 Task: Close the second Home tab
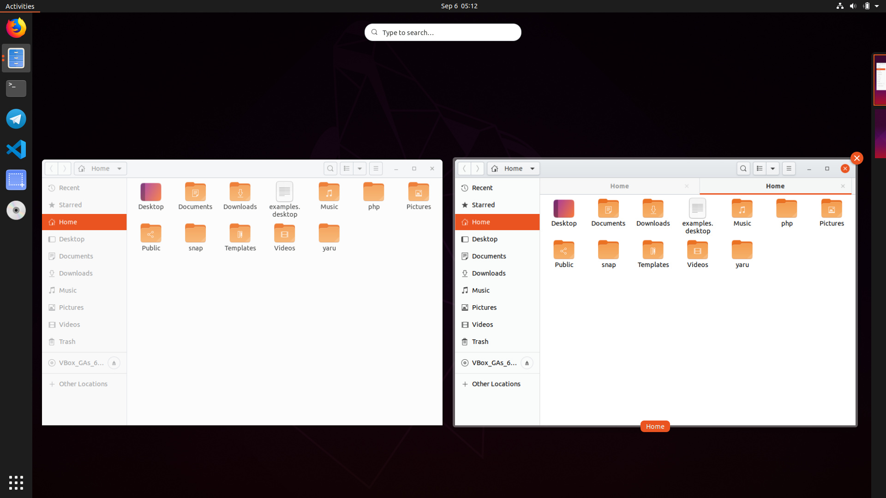coord(843,186)
